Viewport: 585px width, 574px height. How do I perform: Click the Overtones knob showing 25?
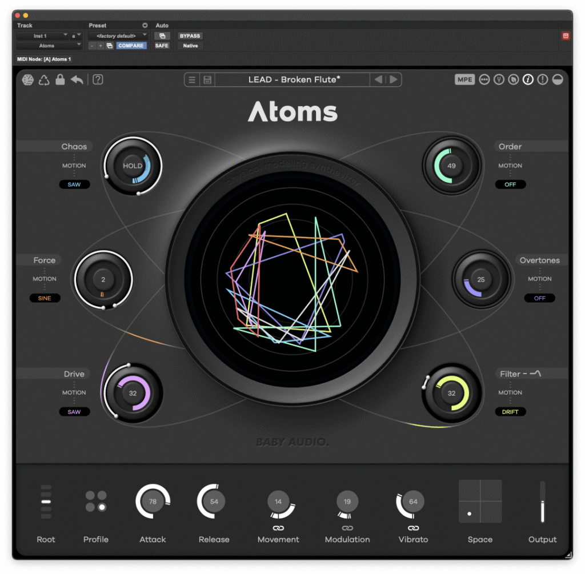pyautogui.click(x=481, y=280)
